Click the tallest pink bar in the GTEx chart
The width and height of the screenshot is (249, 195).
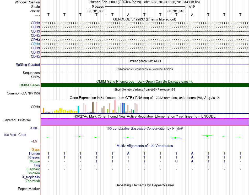point(115,106)
